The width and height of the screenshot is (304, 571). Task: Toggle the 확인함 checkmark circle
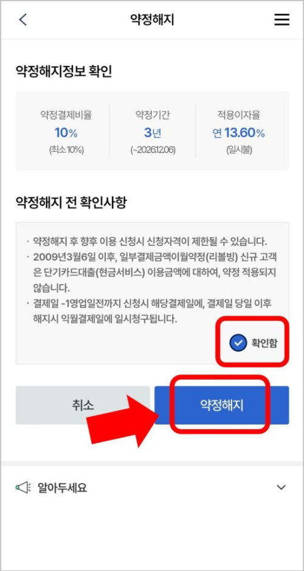238,342
